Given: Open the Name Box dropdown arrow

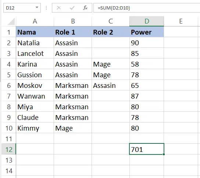Looking at the screenshot, I should (x=37, y=7).
